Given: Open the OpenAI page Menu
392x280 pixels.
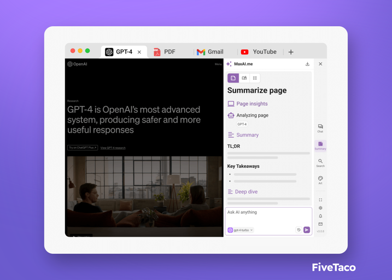Looking at the screenshot, I should [218, 64].
